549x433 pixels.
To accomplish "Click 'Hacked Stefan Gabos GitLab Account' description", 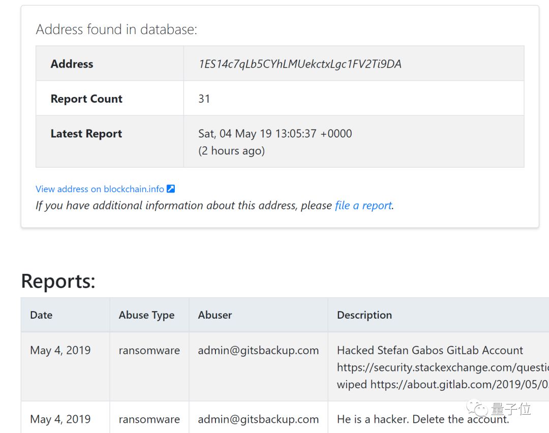I will 430,350.
